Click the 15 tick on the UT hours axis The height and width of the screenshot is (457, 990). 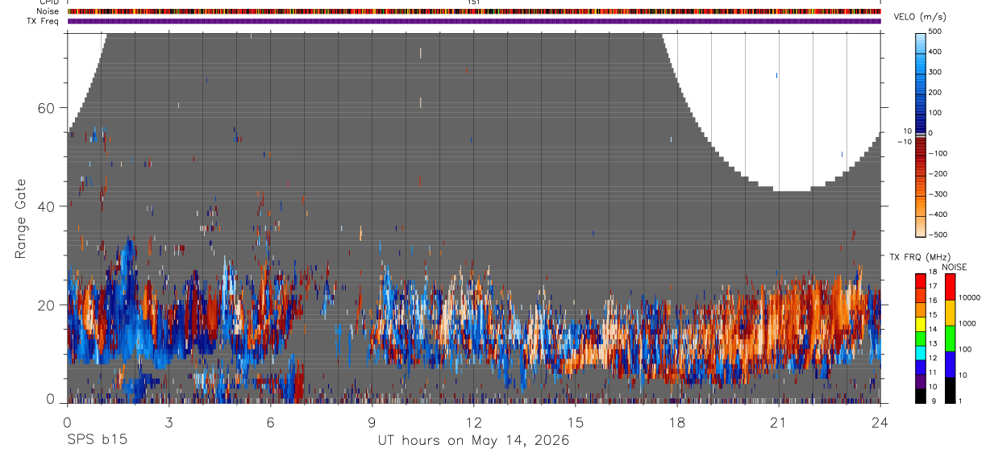tap(576, 422)
